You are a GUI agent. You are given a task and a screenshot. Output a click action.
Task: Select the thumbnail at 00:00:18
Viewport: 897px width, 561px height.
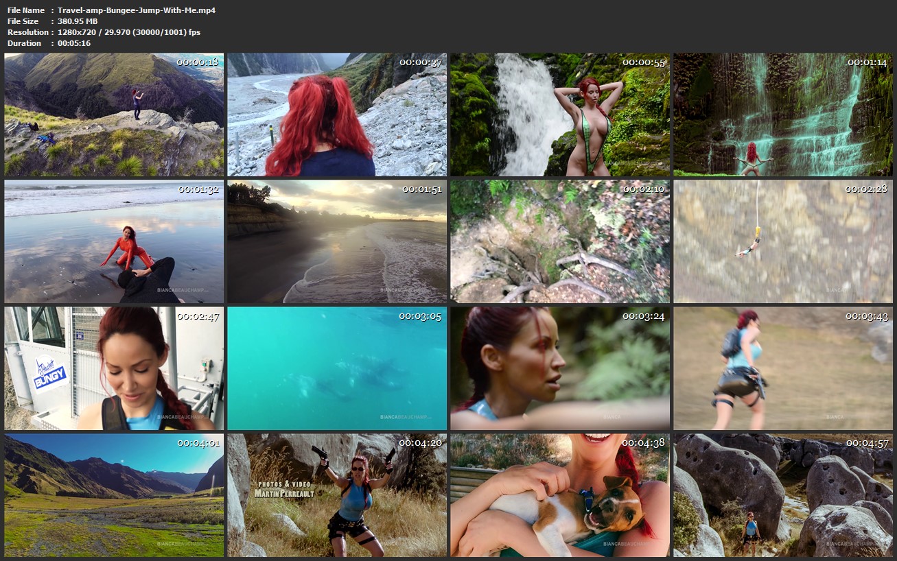pos(114,115)
